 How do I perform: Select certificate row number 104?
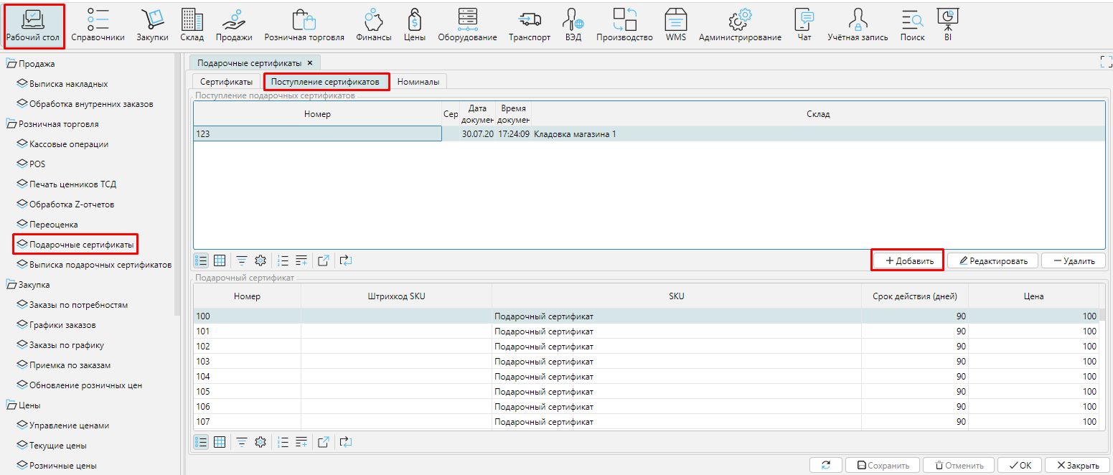tap(203, 377)
